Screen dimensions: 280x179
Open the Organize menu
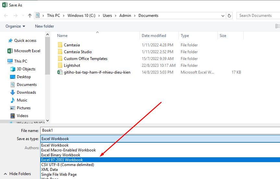[x=15, y=26]
